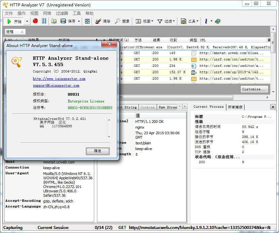The width and height of the screenshot is (279, 233).
Task: Click the User-Agent header name
Action: (17, 173)
